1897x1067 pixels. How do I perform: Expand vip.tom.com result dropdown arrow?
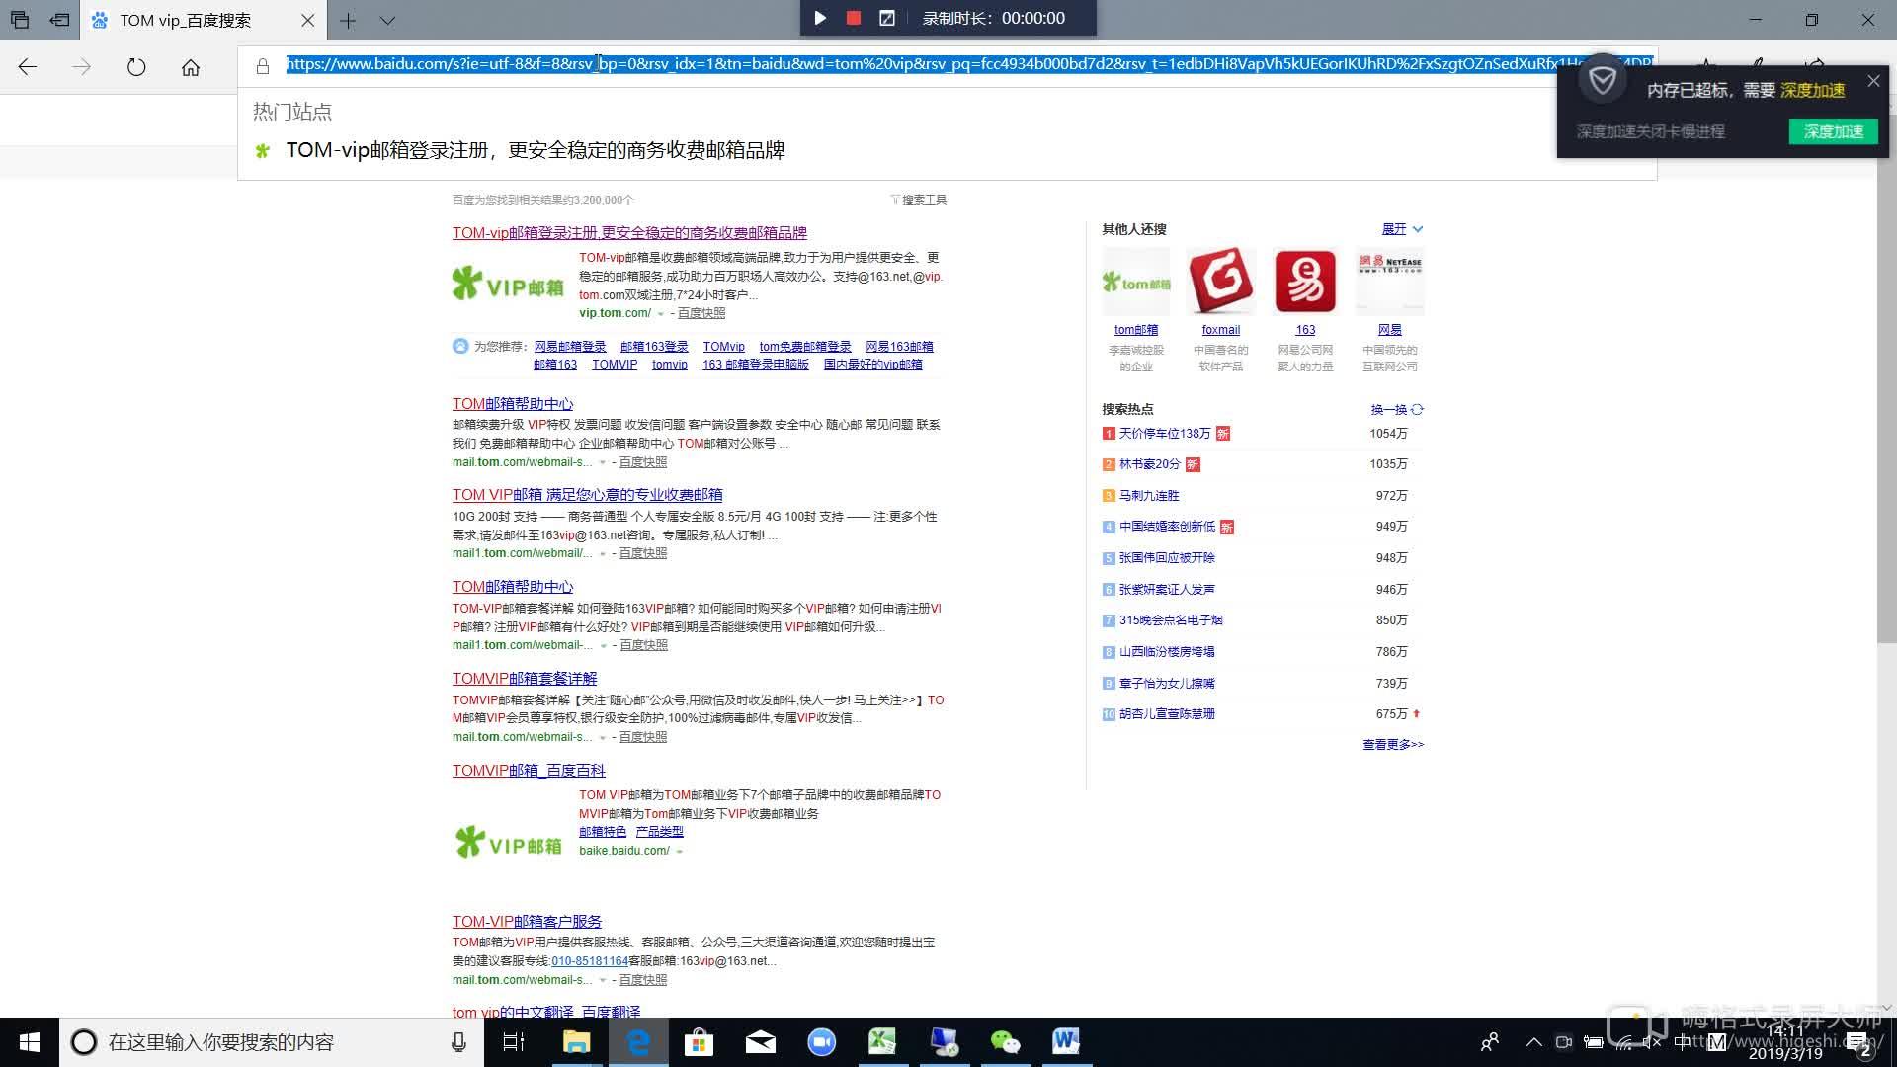click(x=661, y=314)
